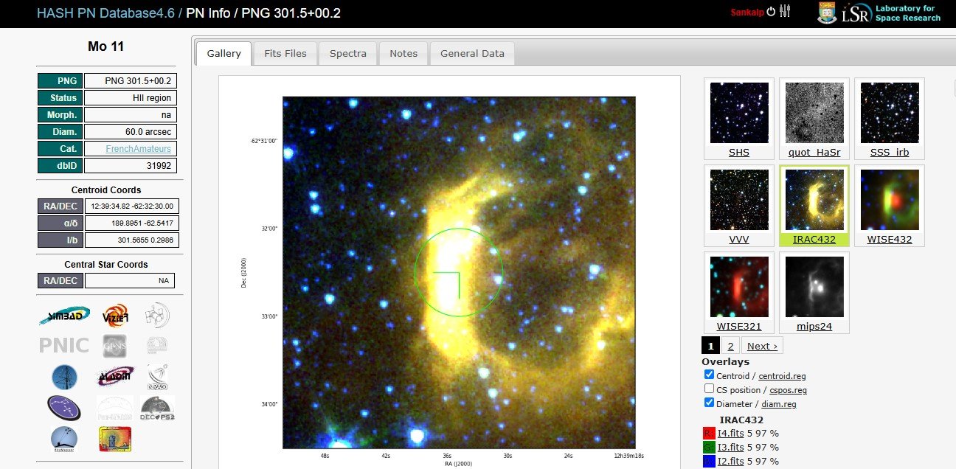
Task: Open the General Data tab
Action: (x=472, y=53)
